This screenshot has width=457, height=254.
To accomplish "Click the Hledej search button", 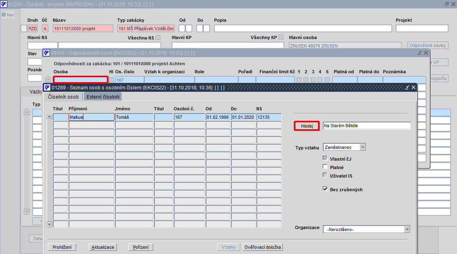I will point(307,126).
